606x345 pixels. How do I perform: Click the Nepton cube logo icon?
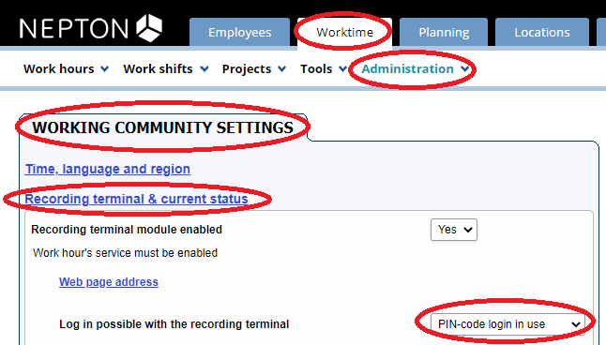coord(149,28)
